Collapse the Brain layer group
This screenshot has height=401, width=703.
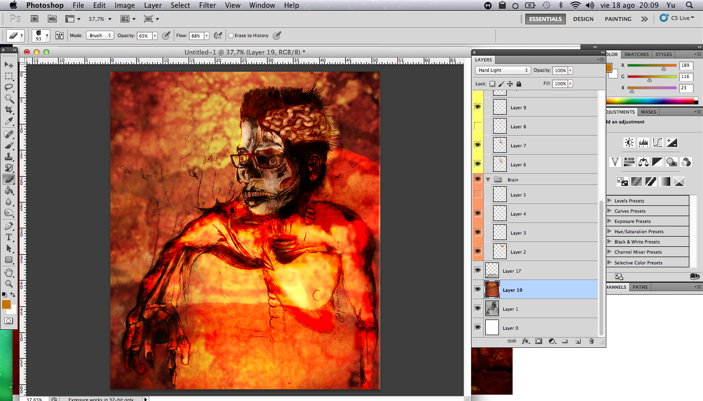[x=488, y=180]
